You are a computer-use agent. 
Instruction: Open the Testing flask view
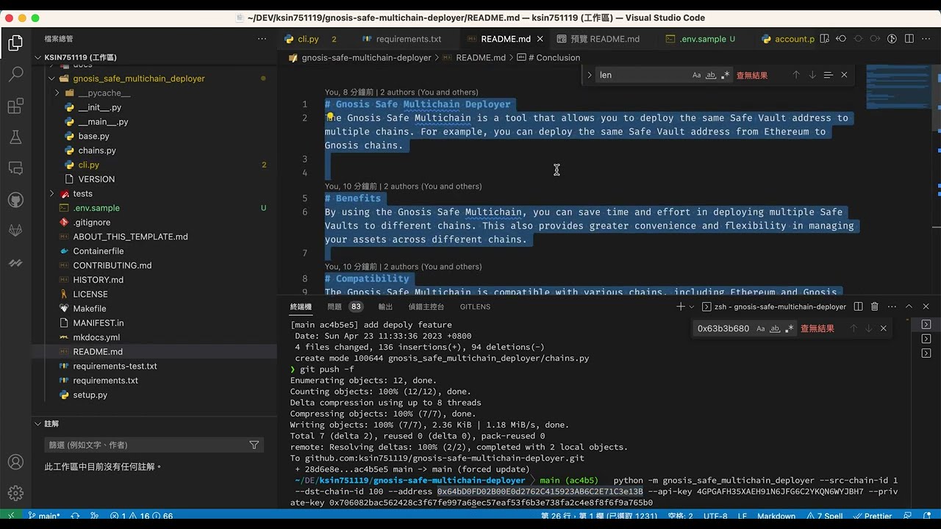(15, 137)
